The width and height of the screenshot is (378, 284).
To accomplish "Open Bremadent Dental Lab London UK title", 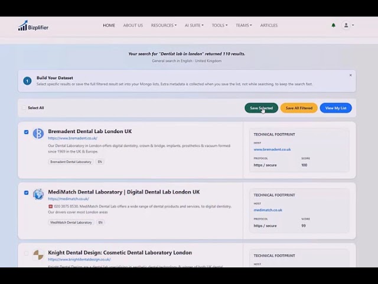I will [90, 131].
